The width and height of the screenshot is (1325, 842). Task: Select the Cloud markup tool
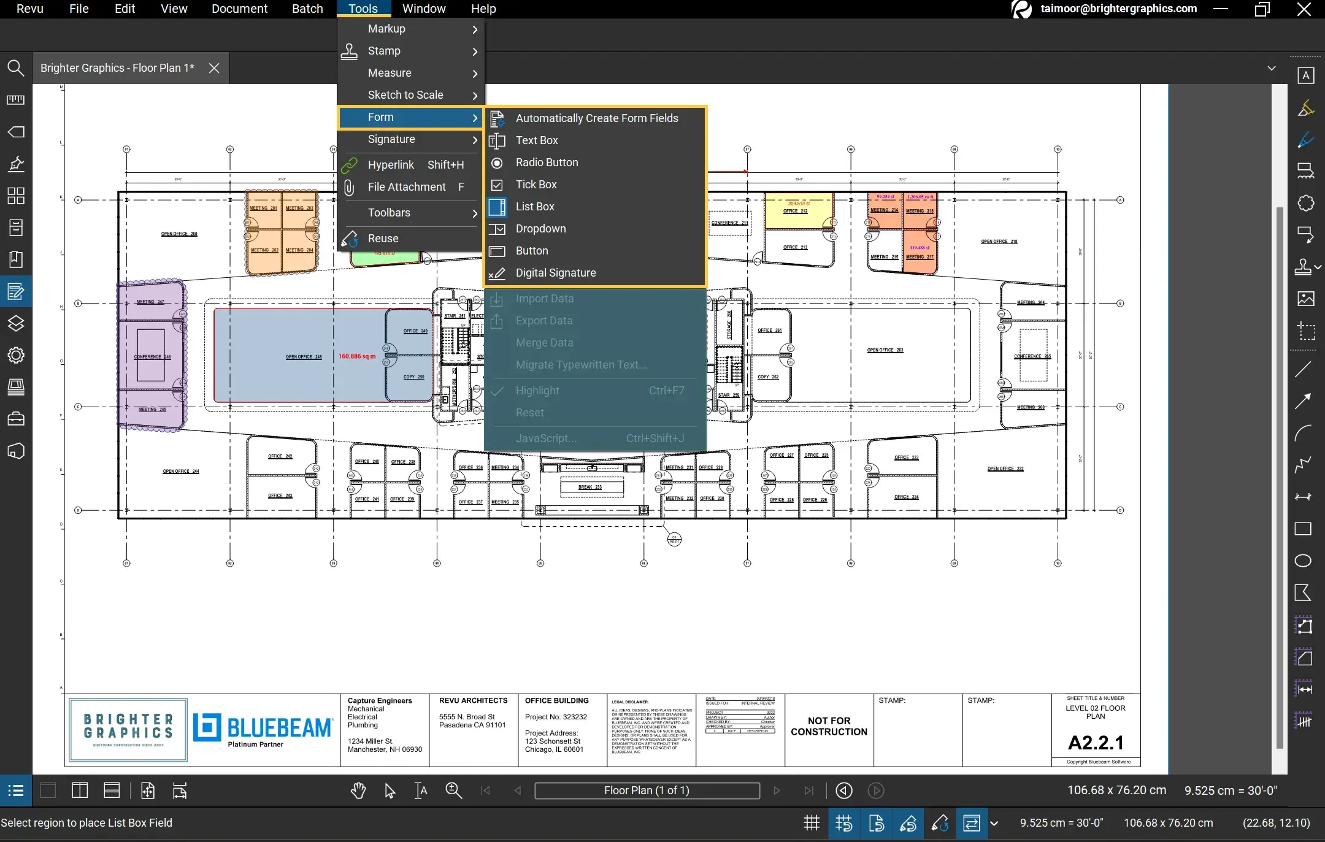click(1305, 203)
